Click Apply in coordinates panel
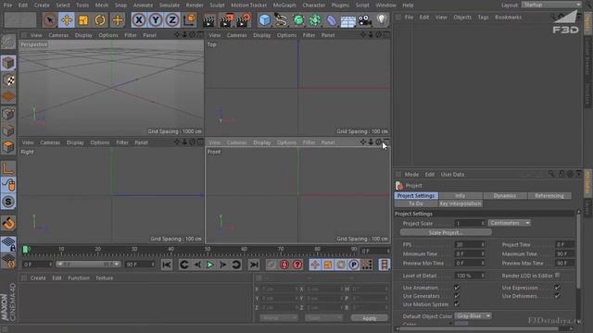 coord(369,318)
